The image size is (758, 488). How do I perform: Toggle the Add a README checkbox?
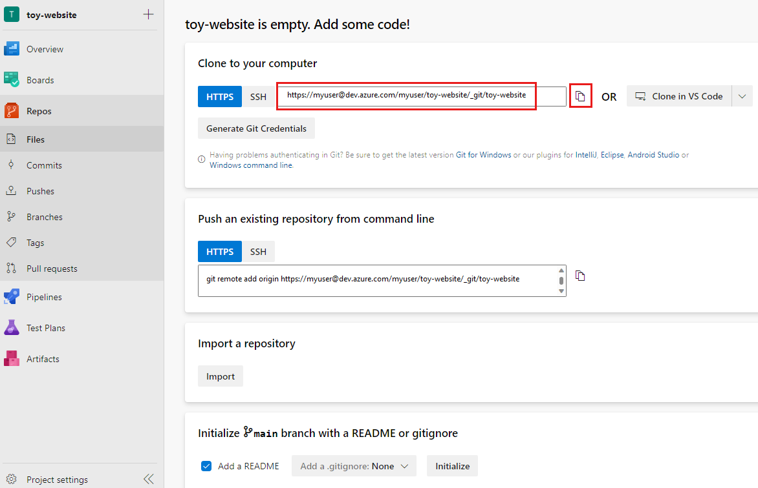(x=206, y=466)
